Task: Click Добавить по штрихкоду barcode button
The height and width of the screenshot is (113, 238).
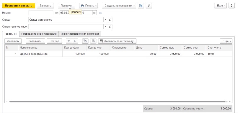Action: point(117,41)
